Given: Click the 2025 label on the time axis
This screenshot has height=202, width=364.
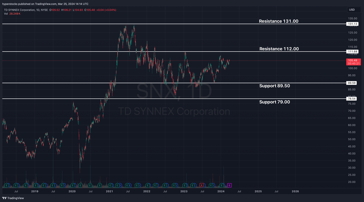Looking at the screenshot, I should tap(258, 191).
